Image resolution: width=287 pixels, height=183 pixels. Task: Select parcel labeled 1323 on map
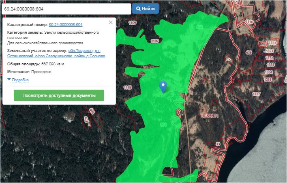272,43
